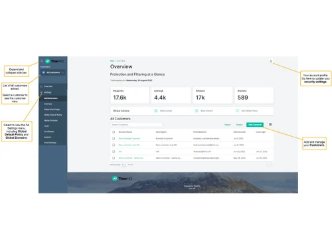Click the Overview clock icon in sidebar
This screenshot has width=332, height=249.
[41, 86]
